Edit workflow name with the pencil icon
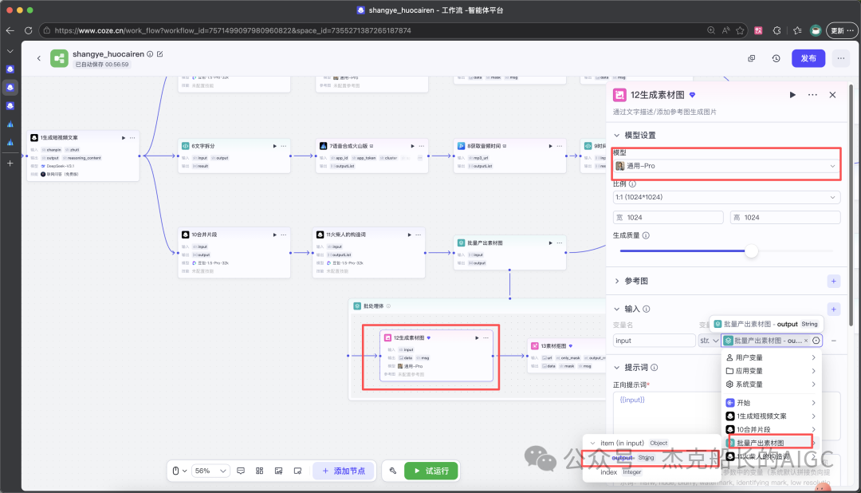 tap(159, 54)
